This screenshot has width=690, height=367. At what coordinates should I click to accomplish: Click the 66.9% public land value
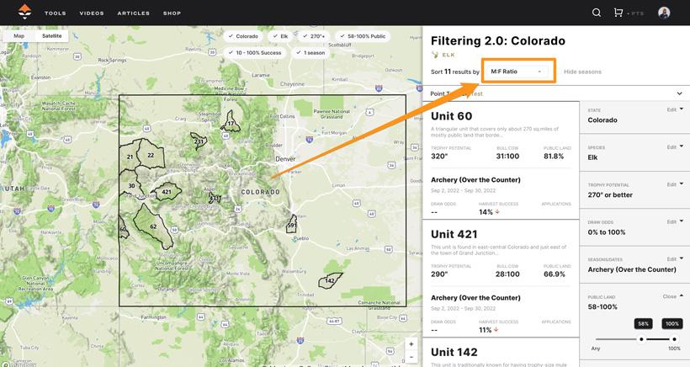(x=555, y=274)
